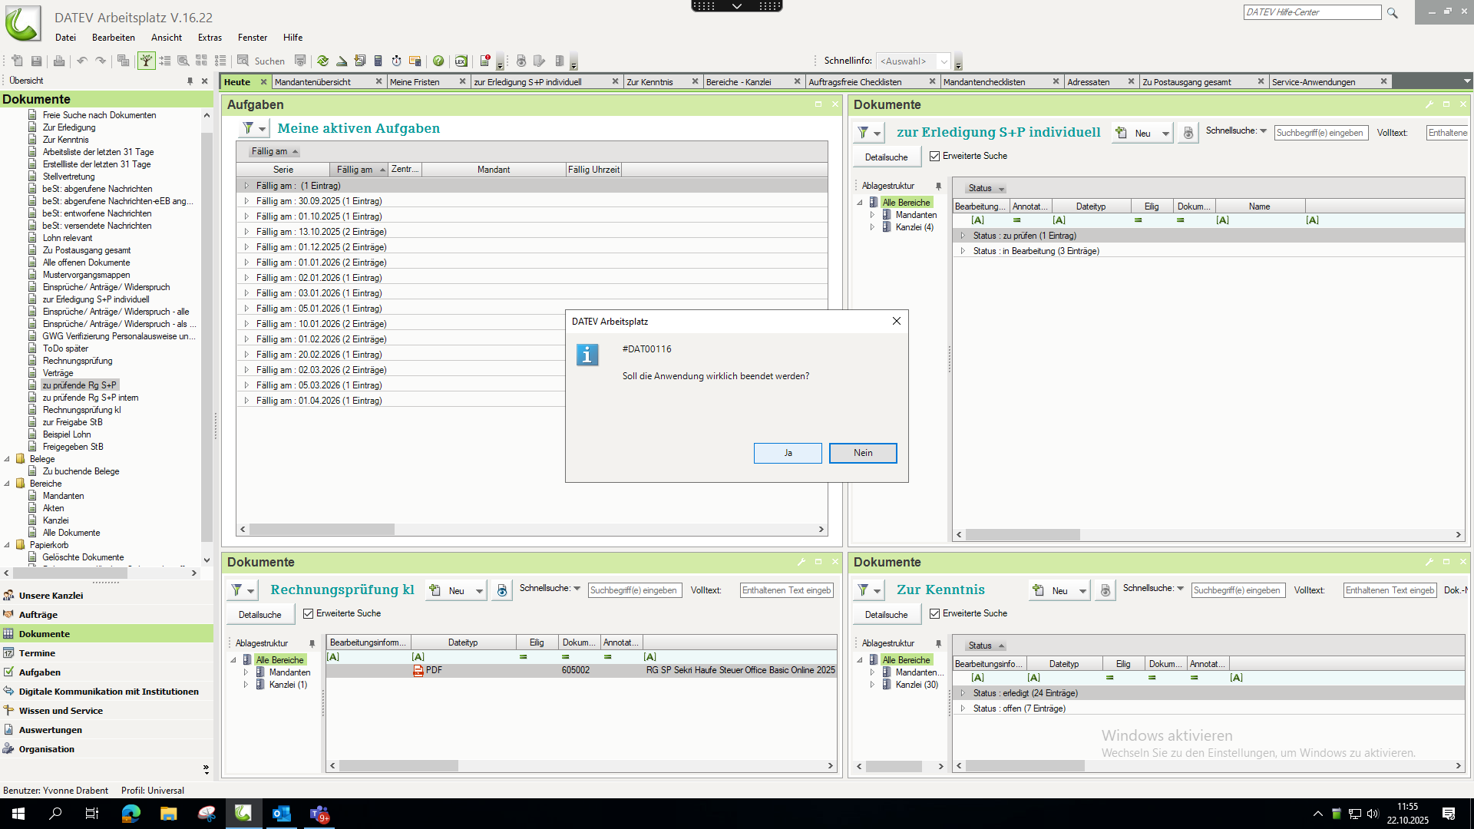Click the green refresh arrows icon
Image resolution: width=1474 pixels, height=829 pixels.
coord(322,61)
